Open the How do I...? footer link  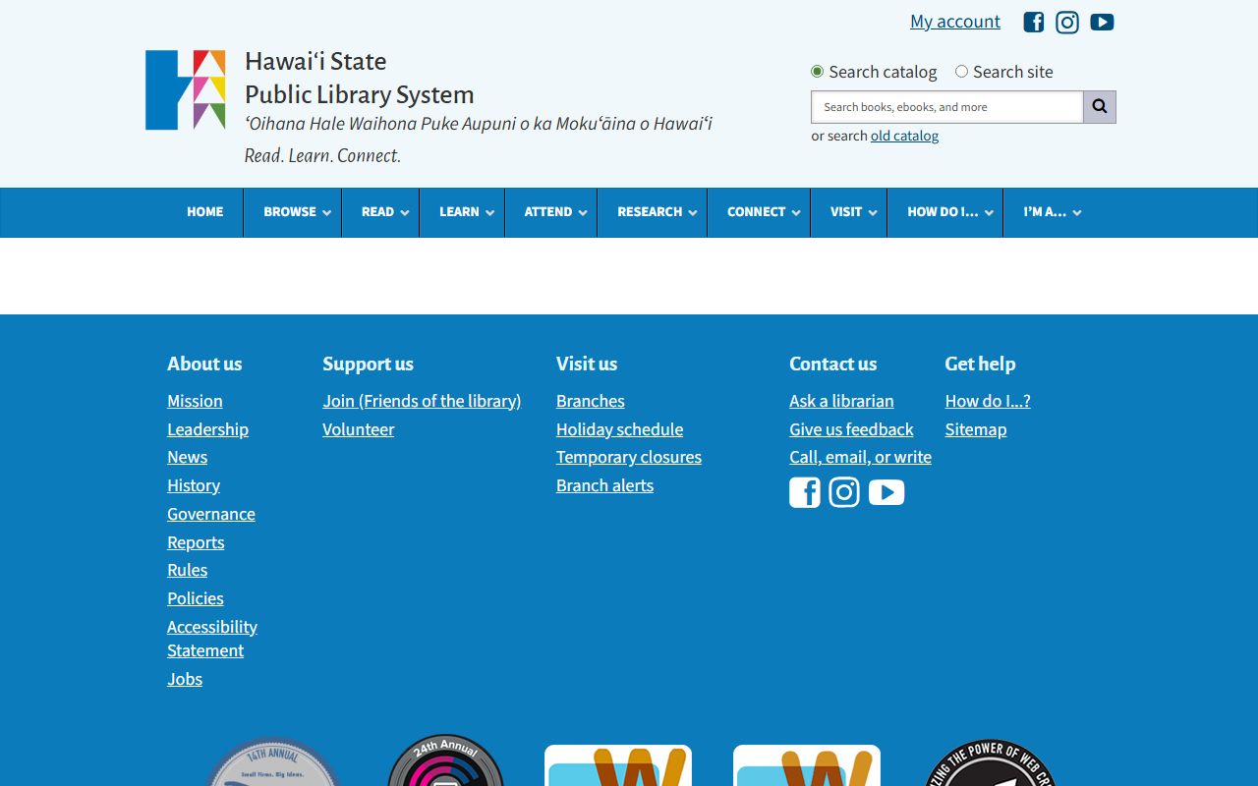(988, 401)
